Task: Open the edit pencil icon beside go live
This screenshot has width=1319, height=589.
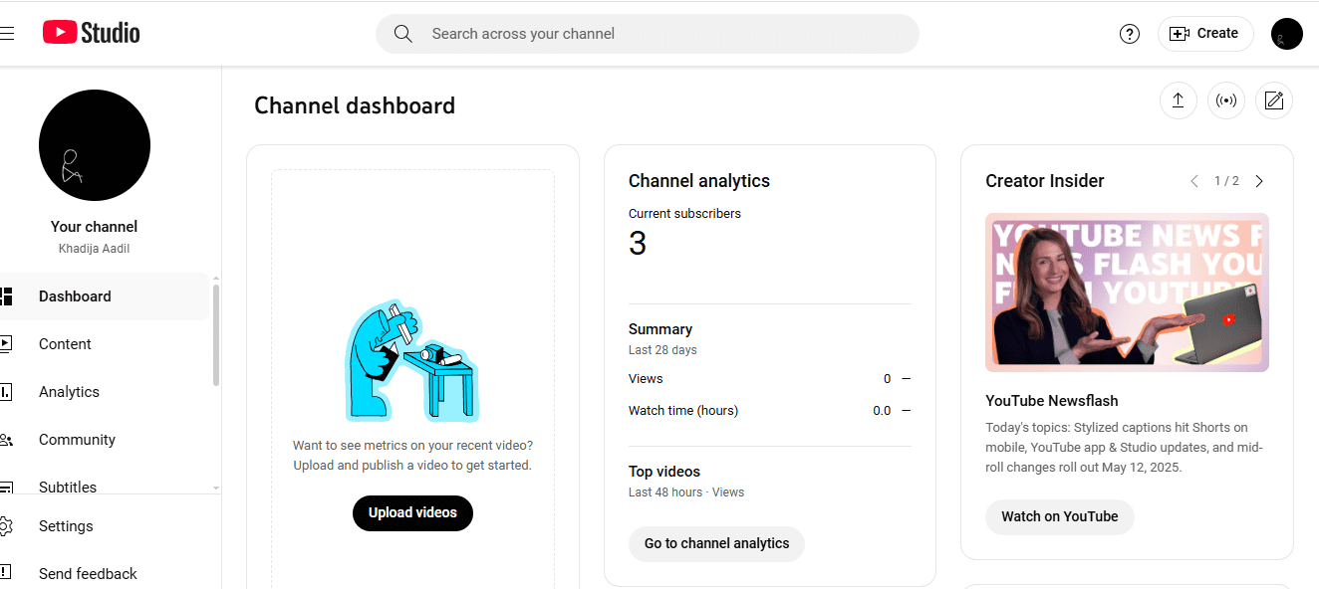Action: pyautogui.click(x=1273, y=100)
